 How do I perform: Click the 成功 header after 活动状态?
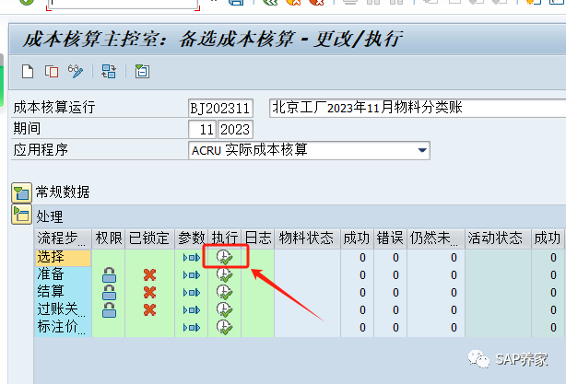point(548,239)
